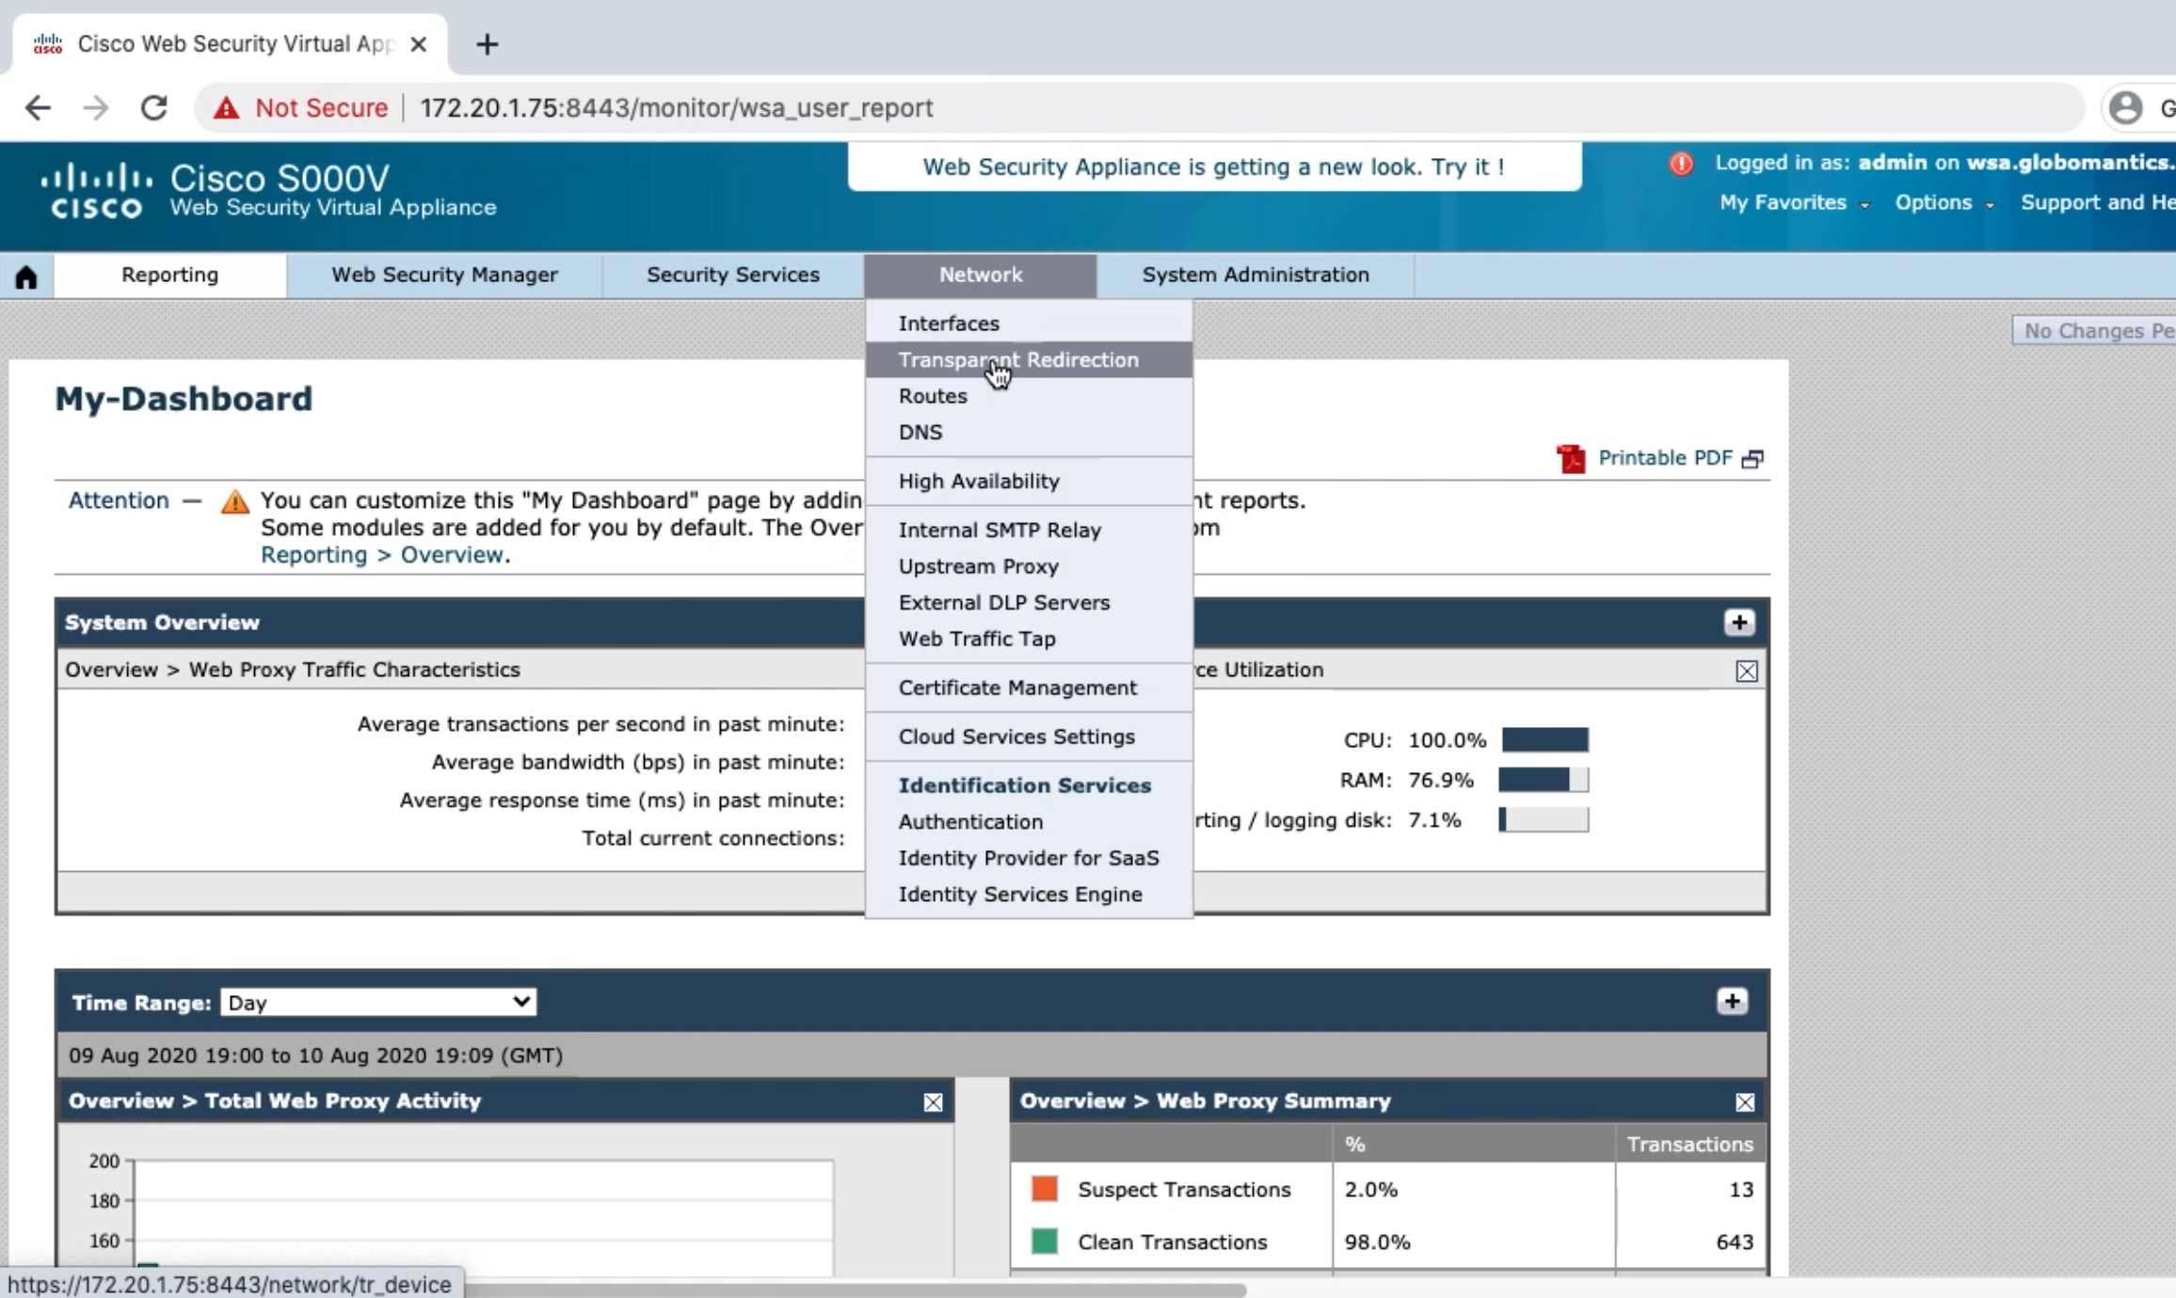Close the Web Proxy Summary module
This screenshot has width=2176, height=1298.
click(1745, 1102)
